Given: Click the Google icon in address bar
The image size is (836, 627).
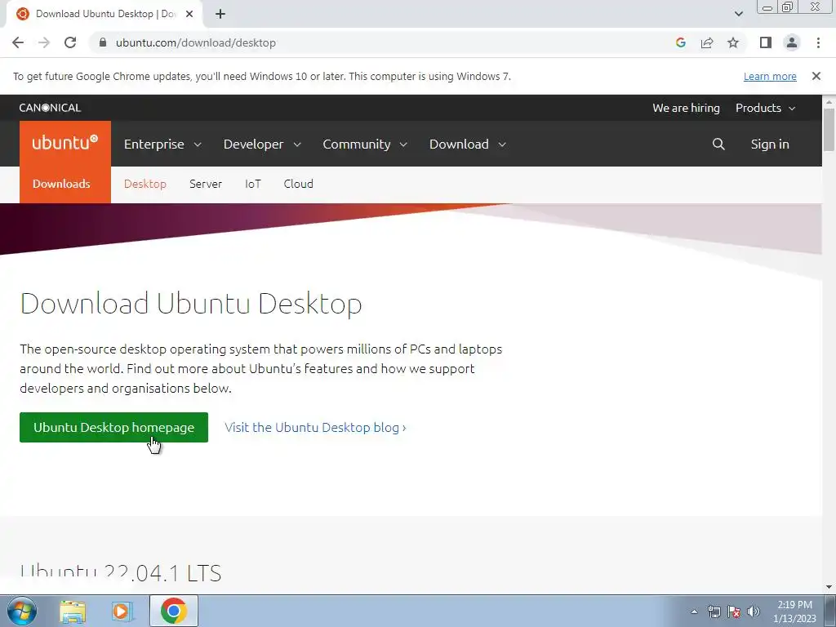Looking at the screenshot, I should point(680,42).
